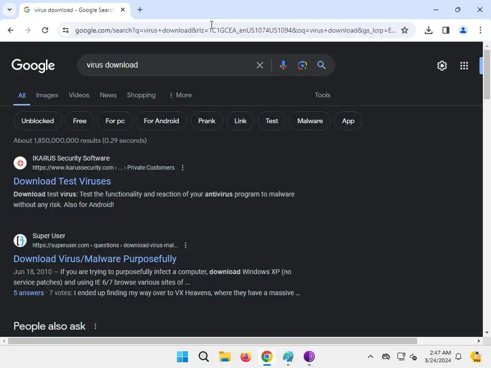Switch to Shopping results tab
The image size is (491, 368).
(x=141, y=95)
